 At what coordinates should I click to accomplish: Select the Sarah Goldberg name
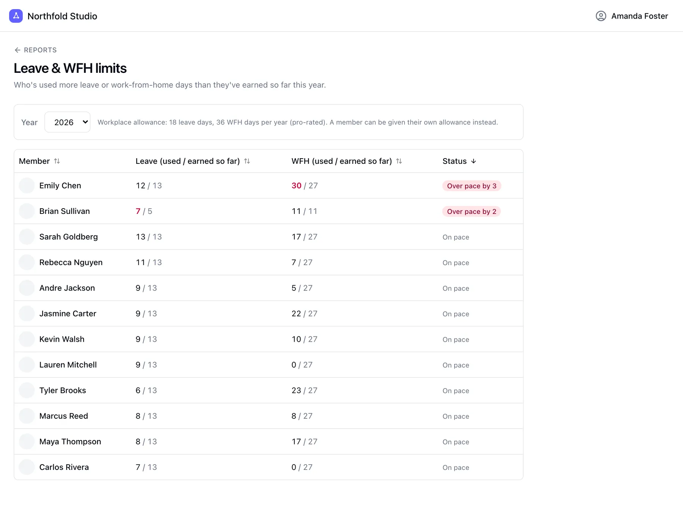pos(69,237)
